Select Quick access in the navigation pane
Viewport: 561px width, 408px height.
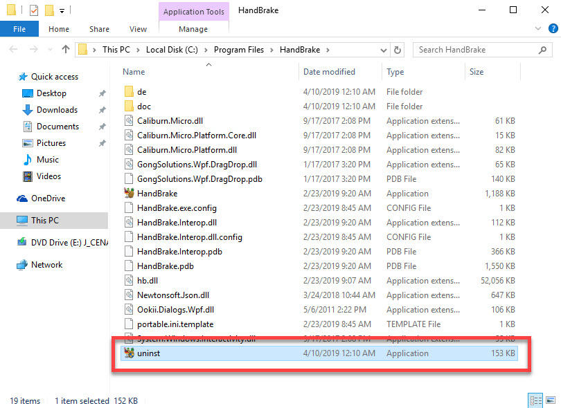(x=55, y=77)
